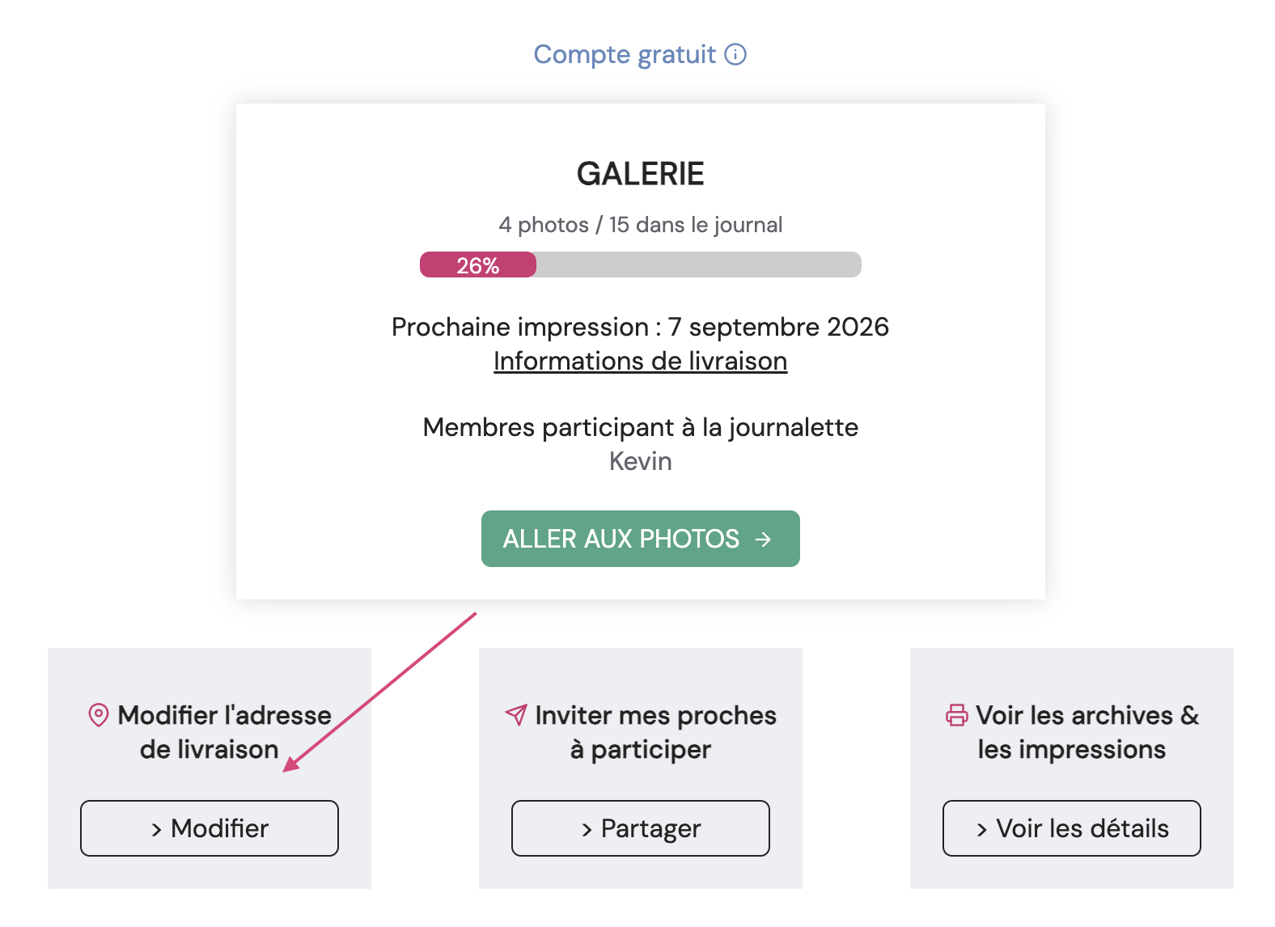Viewport: 1275px width, 927px height.
Task: Click the chevron in the Modifier button
Action: pos(157,829)
